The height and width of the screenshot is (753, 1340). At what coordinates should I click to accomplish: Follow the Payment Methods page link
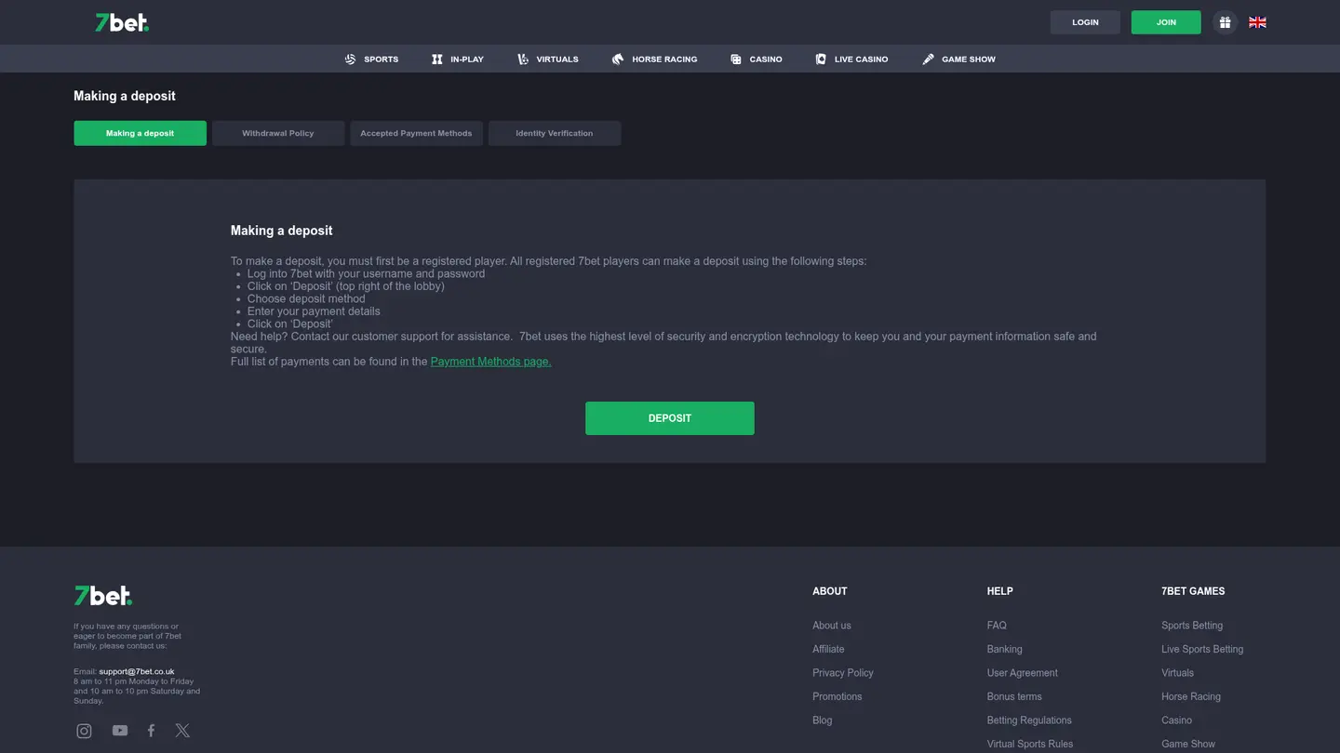click(x=491, y=362)
